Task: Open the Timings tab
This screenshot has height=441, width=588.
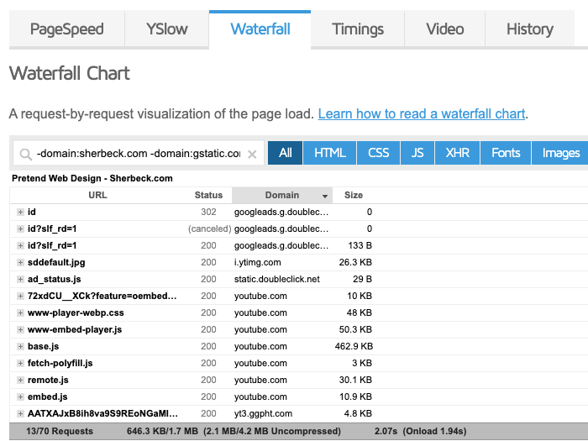Action: [x=358, y=29]
